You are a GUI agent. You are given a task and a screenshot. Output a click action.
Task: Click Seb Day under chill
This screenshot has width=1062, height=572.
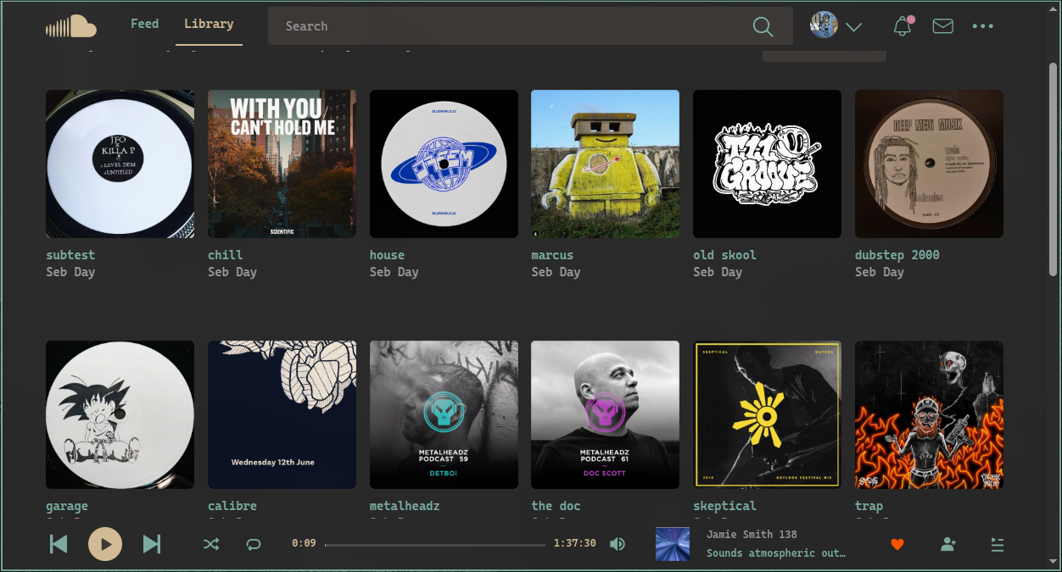tap(232, 272)
